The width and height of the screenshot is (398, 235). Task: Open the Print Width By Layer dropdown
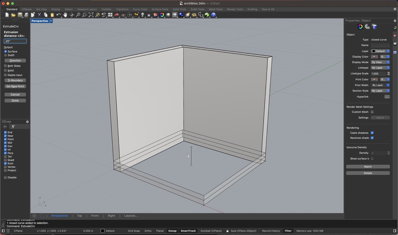tap(380, 85)
